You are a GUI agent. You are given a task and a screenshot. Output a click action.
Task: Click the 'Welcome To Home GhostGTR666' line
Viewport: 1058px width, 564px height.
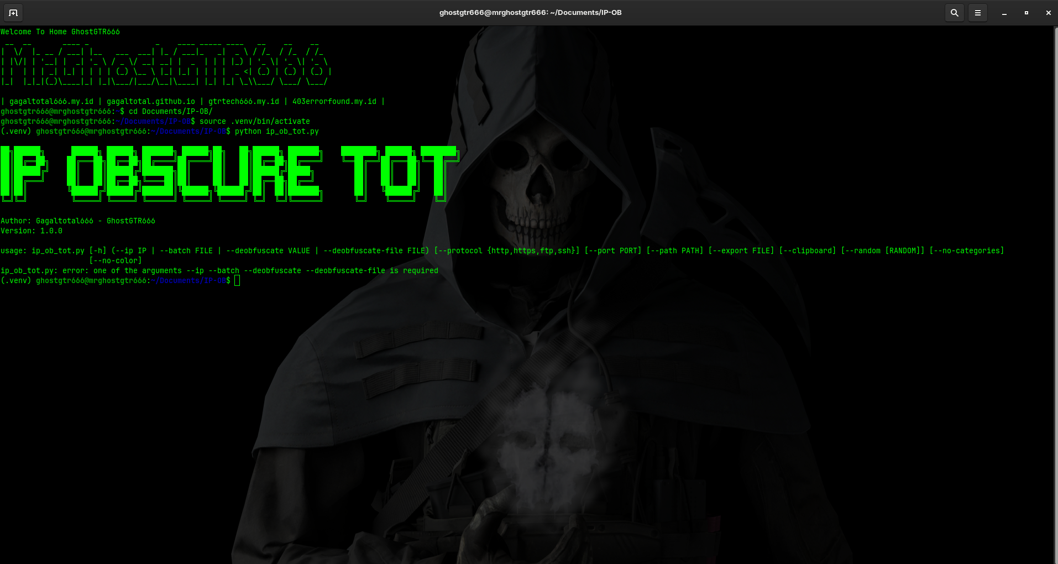[x=60, y=32]
